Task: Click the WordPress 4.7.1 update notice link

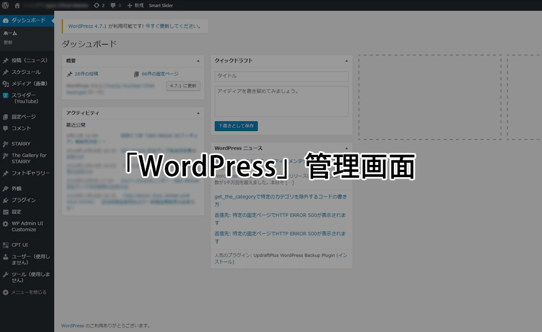Action: click(87, 27)
